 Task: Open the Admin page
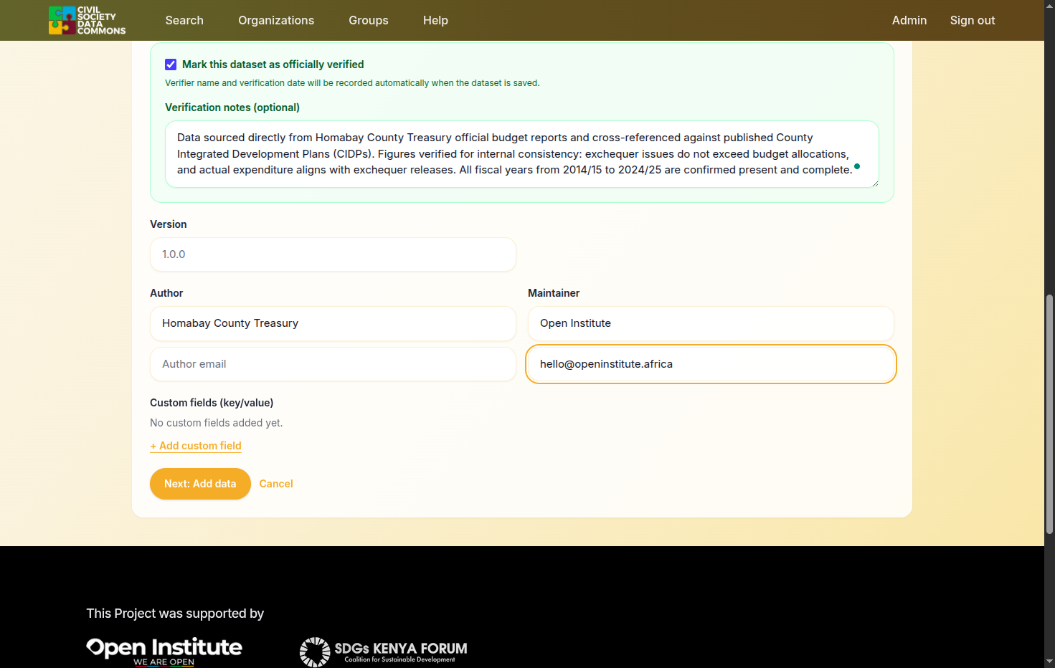coord(909,20)
